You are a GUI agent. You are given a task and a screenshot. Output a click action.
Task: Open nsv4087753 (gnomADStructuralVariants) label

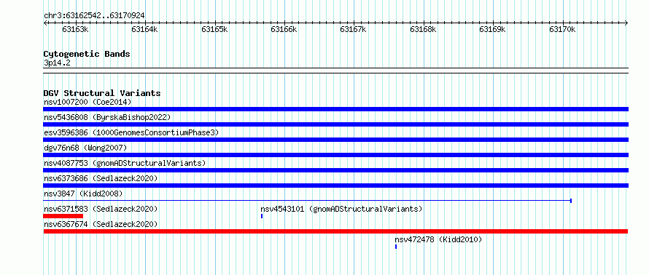pos(125,163)
